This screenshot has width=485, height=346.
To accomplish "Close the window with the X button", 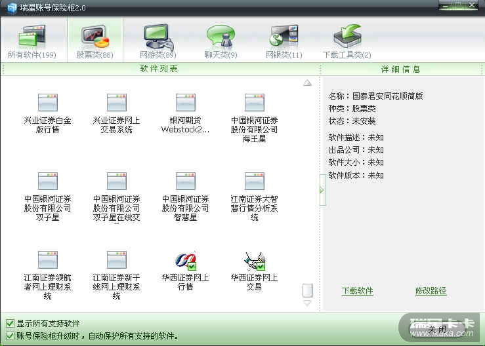I will click(x=472, y=5).
